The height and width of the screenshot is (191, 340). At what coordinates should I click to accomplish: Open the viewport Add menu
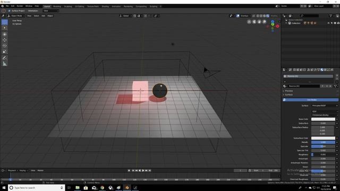tap(43, 16)
